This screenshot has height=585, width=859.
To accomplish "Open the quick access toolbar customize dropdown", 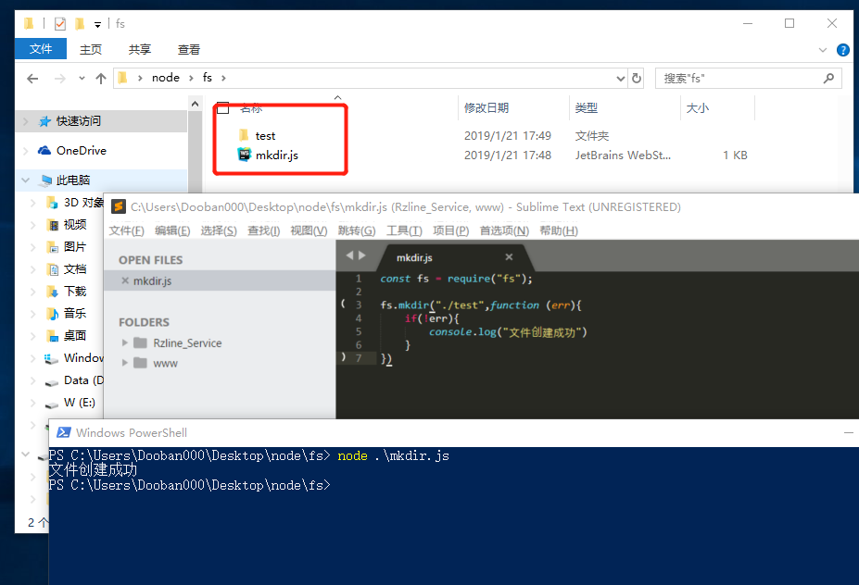I will 97,25.
